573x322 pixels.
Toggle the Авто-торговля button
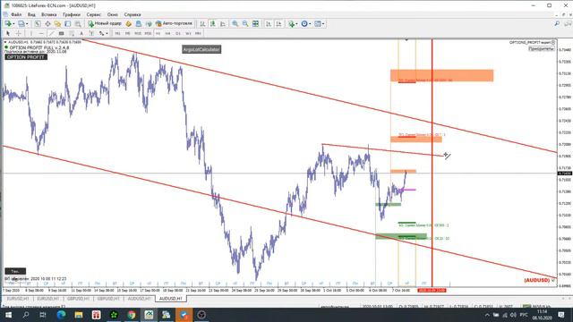(174, 24)
